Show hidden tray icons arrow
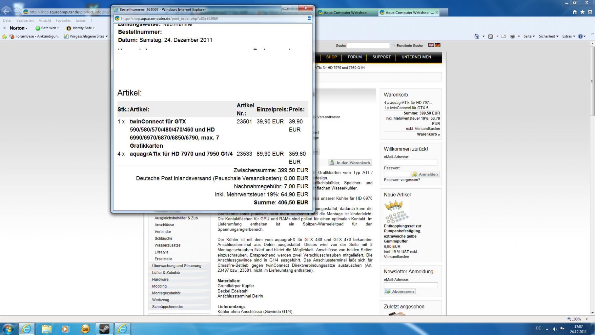Screen dimensions: 595x335 pyautogui.click(x=547, y=329)
